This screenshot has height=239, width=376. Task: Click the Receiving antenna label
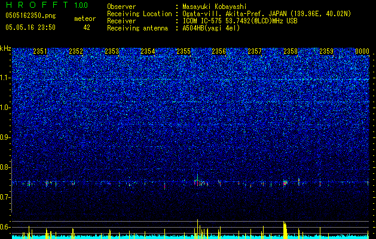click(x=137, y=28)
